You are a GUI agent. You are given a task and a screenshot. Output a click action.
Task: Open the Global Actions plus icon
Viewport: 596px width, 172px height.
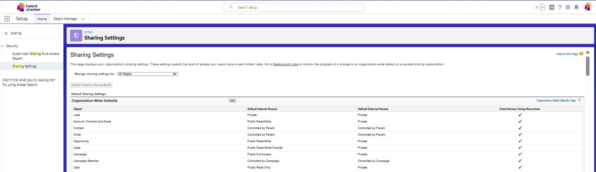coord(552,7)
